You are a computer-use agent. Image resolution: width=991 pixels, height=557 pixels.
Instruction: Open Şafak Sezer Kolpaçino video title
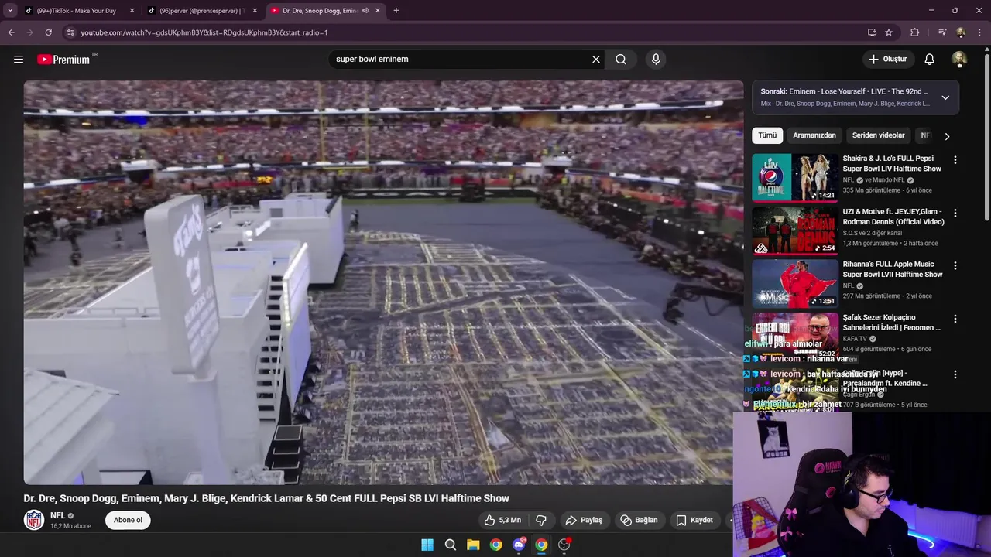(892, 323)
